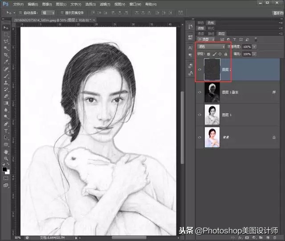Image resolution: width=285 pixels, height=241 pixels.
Task: Select the Brush tool
Action: [6, 76]
